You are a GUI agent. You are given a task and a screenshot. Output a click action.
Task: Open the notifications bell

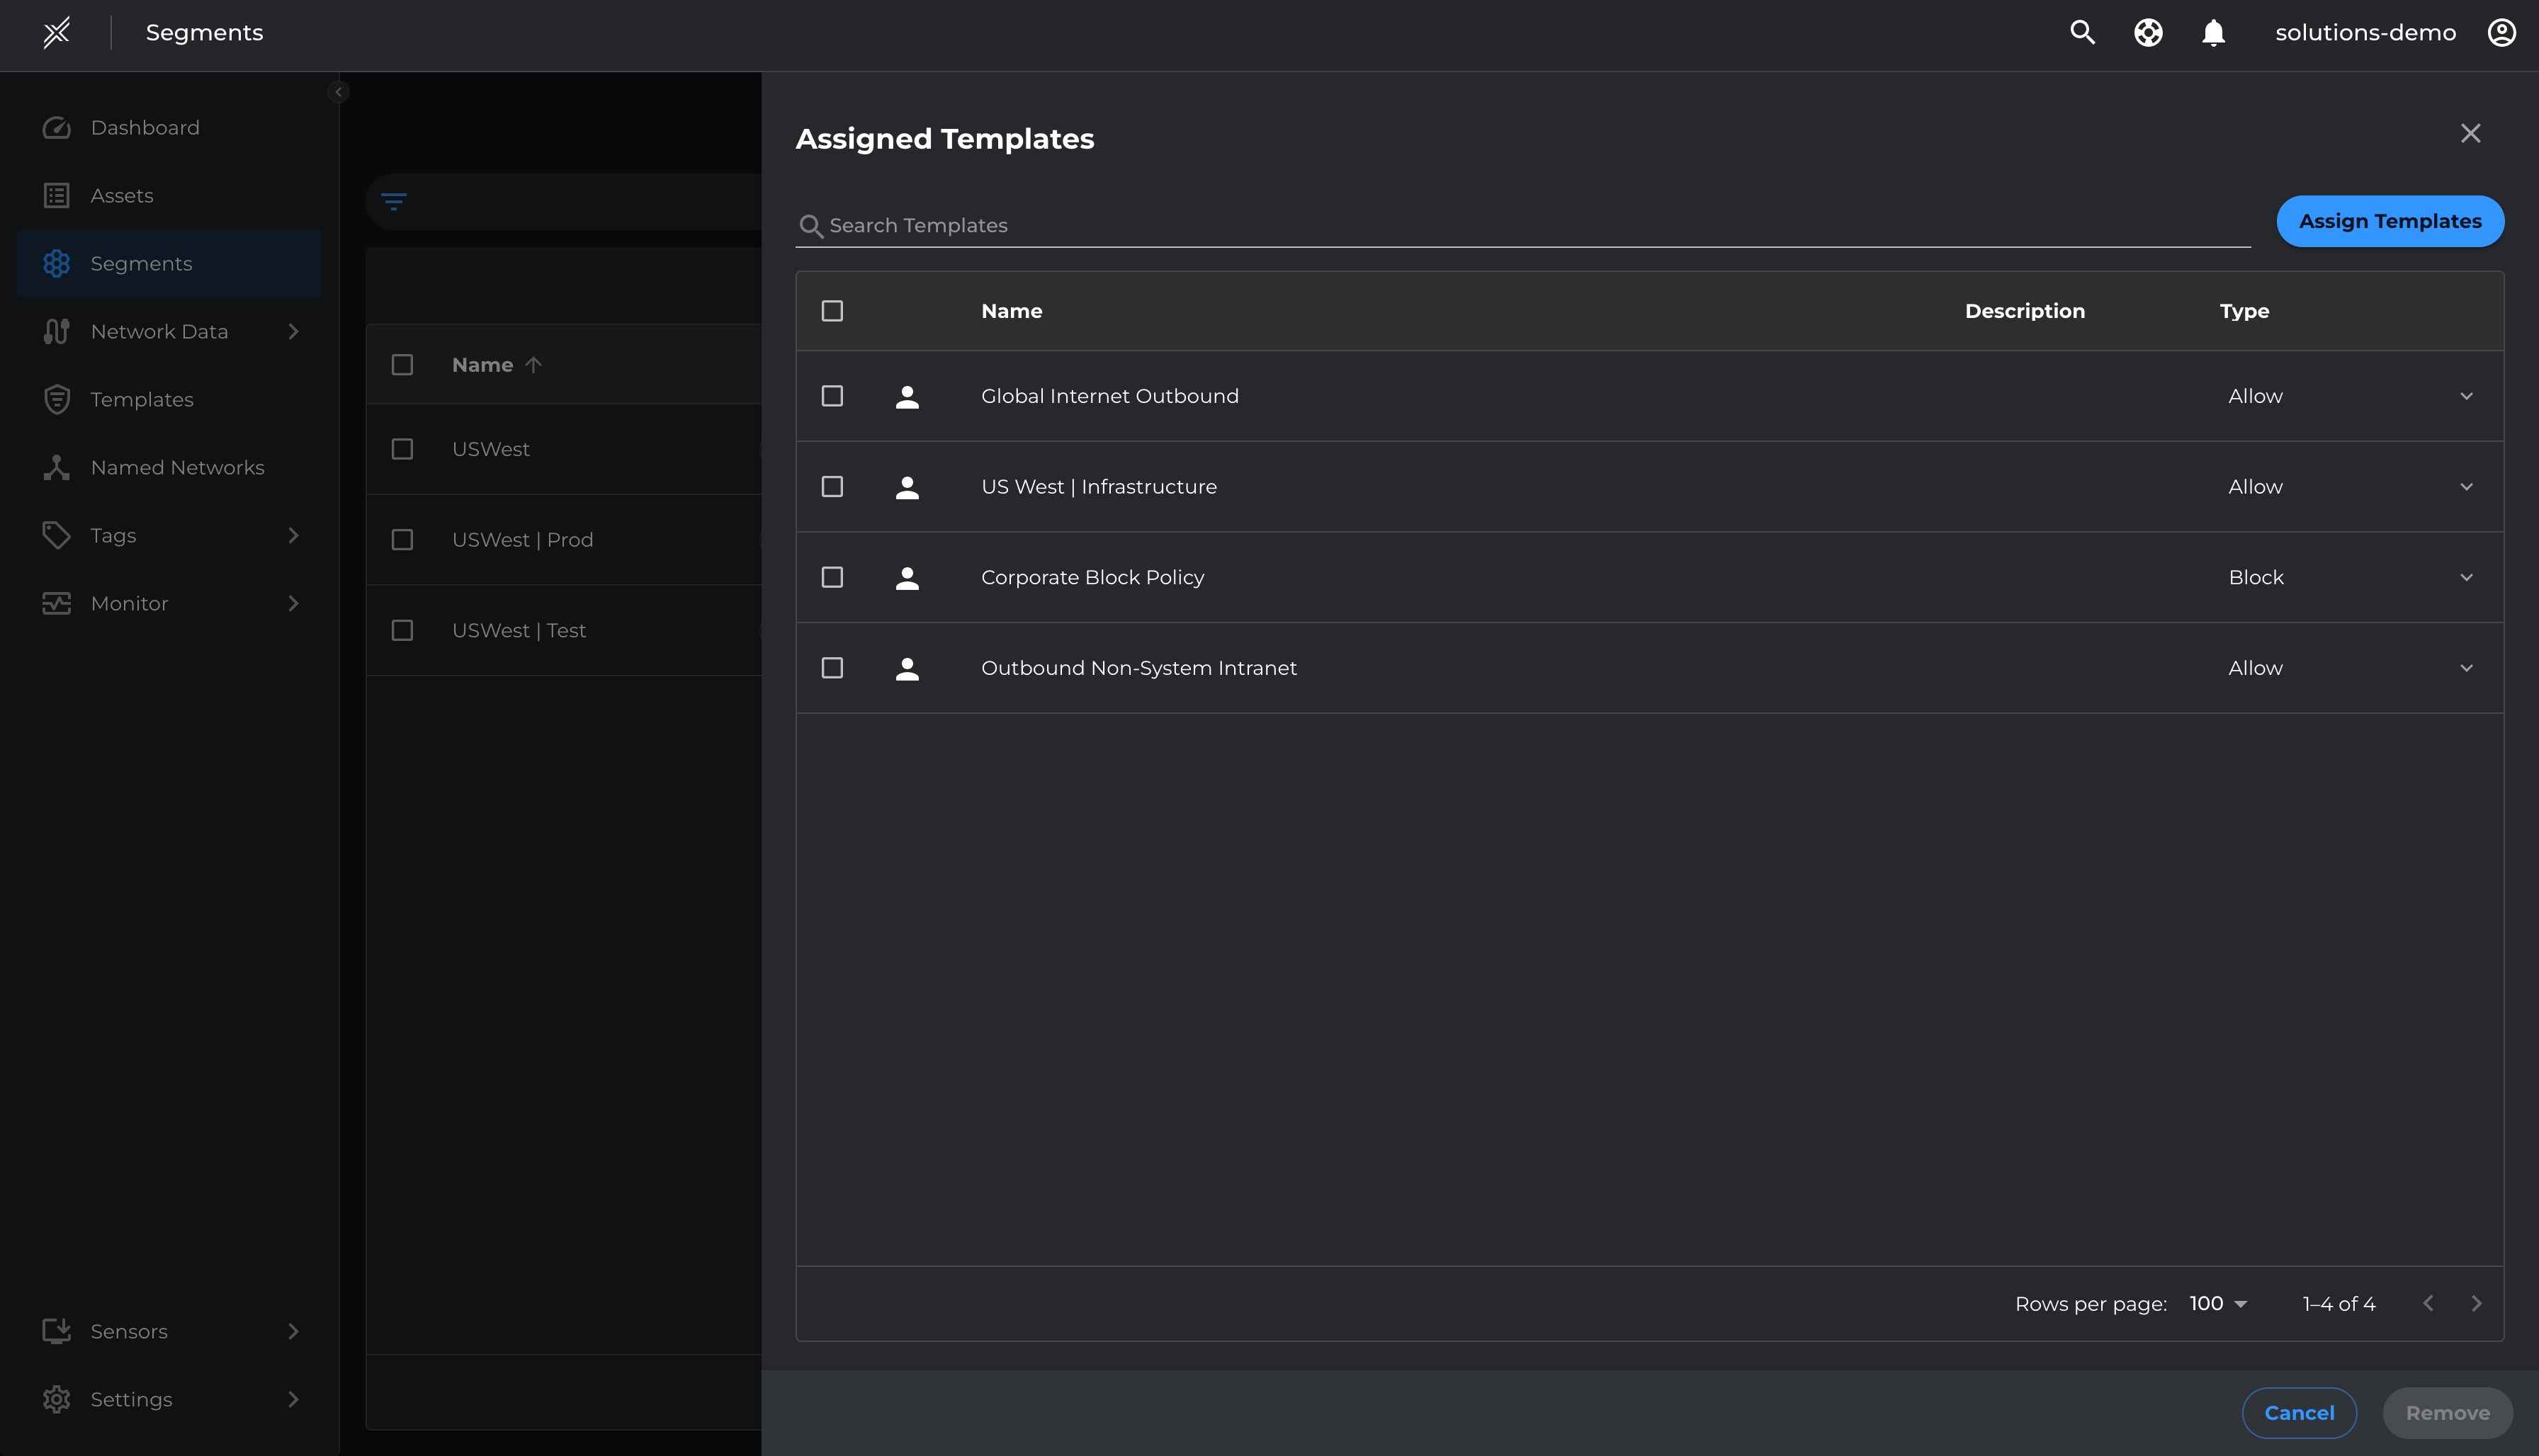pos(2213,32)
